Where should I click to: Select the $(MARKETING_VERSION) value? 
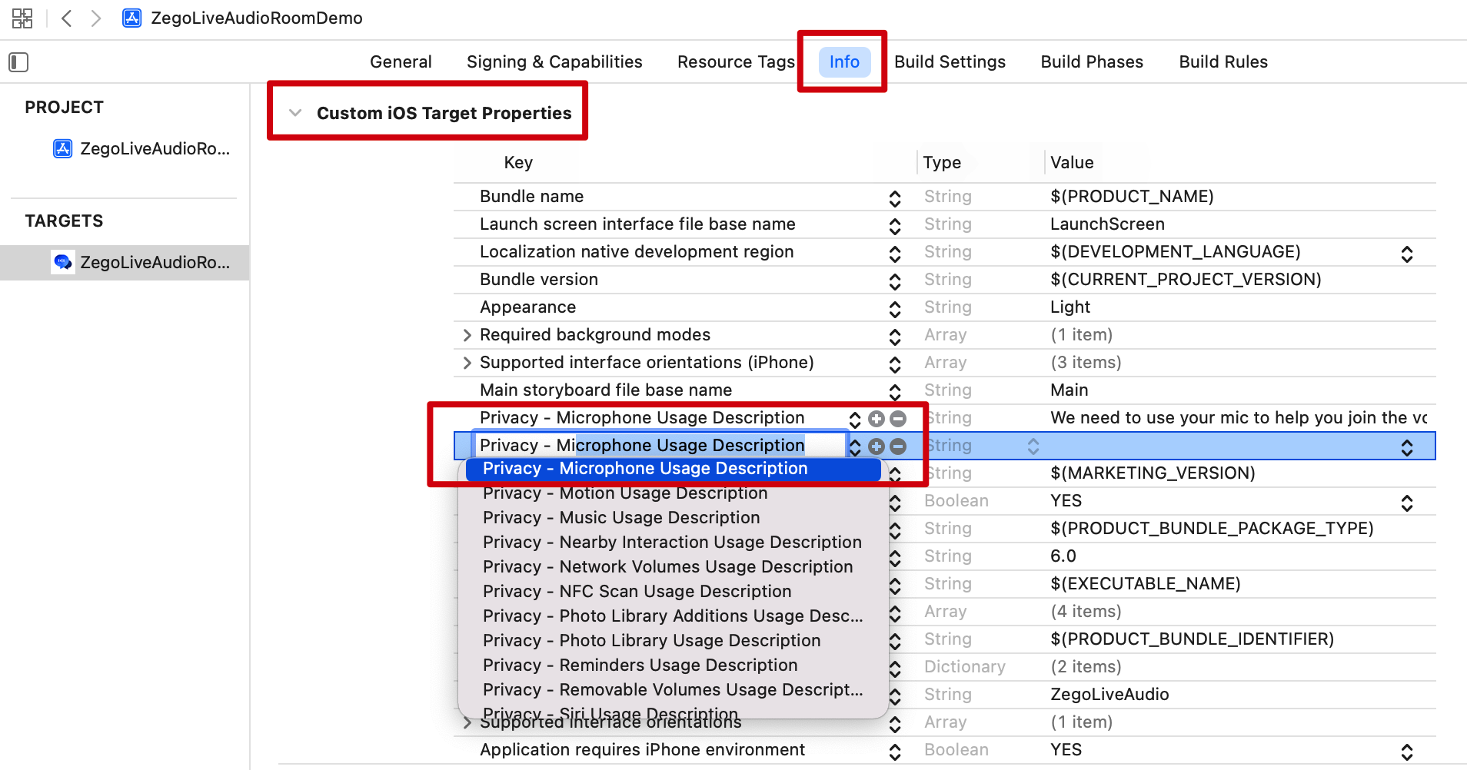coord(1153,473)
